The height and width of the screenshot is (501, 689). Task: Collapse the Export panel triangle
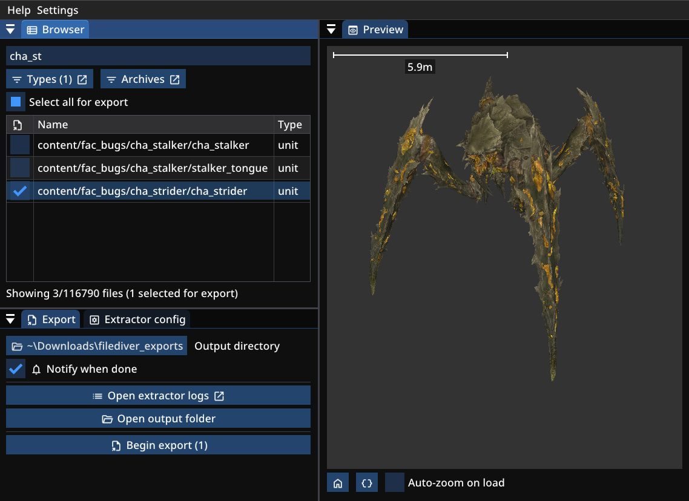(x=10, y=319)
